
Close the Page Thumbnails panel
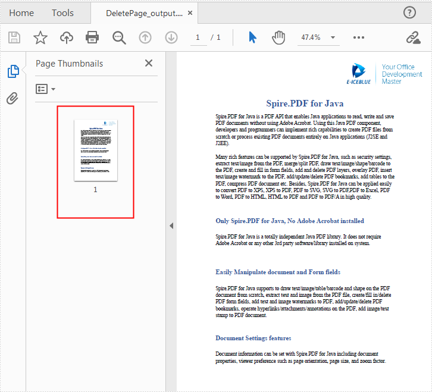(x=149, y=63)
